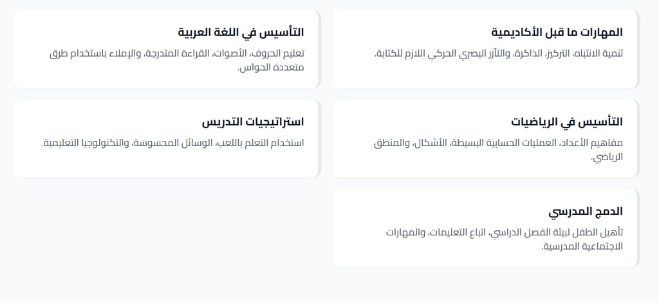Click the words متعددة الحواس

click(x=271, y=67)
